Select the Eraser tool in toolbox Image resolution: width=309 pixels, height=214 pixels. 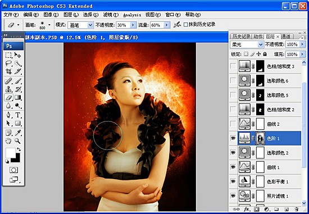point(8,97)
